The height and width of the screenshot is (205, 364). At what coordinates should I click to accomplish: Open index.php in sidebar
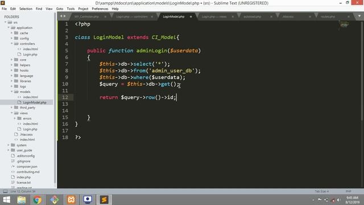(x=24, y=177)
